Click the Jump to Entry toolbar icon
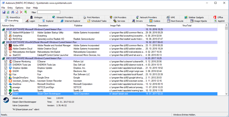Screen dimensions: 229x117 click(x=26, y=12)
